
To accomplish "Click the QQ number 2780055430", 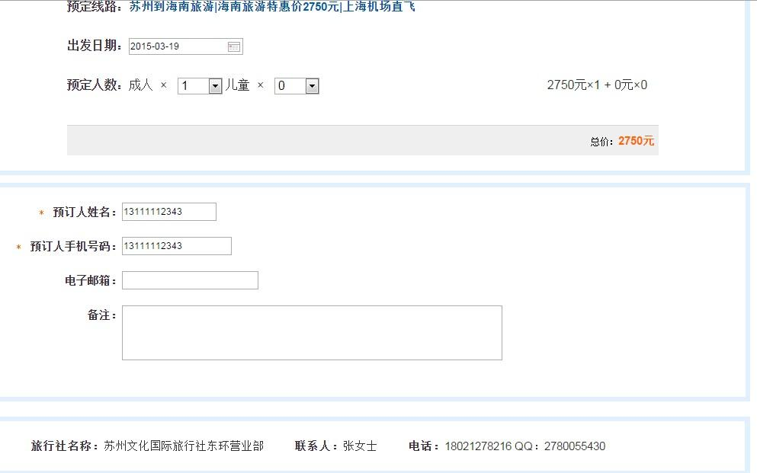I will 575,446.
